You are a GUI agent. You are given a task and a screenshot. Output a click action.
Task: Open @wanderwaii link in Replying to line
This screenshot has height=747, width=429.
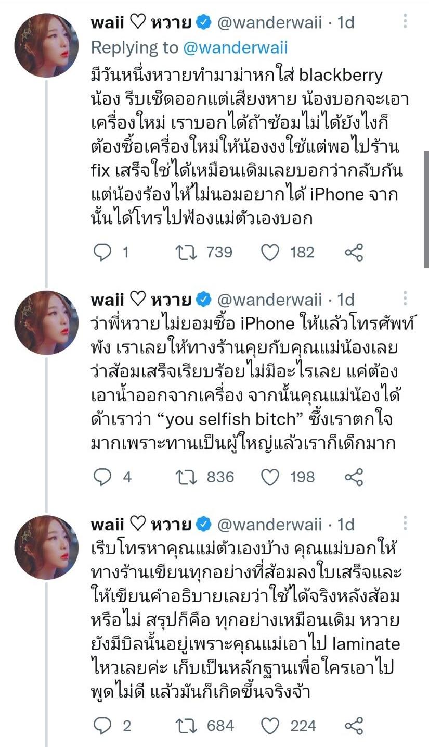pyautogui.click(x=235, y=48)
